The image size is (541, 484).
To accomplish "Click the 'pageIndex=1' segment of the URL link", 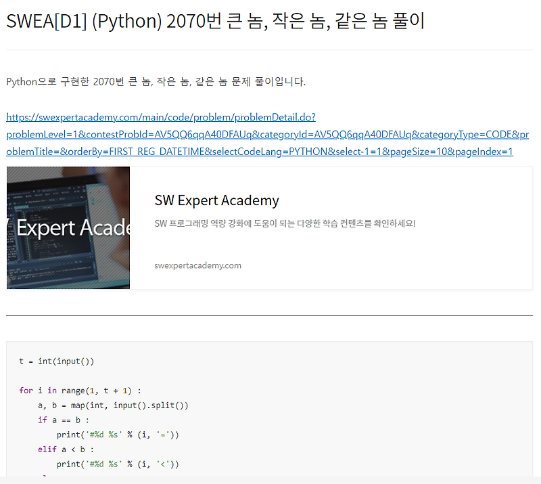I will [x=497, y=152].
